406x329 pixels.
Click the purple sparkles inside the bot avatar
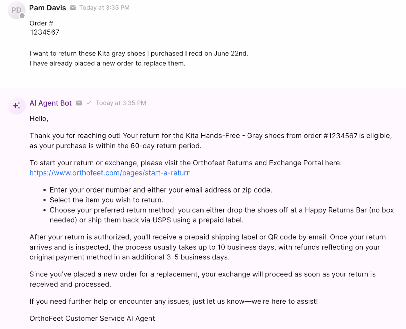tap(16, 106)
